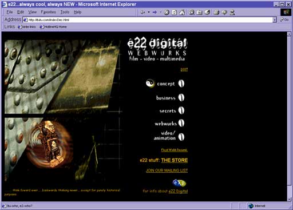Image resolution: width=293 pixels, height=210 pixels.
Task: Open the View menu
Action: [32, 12]
